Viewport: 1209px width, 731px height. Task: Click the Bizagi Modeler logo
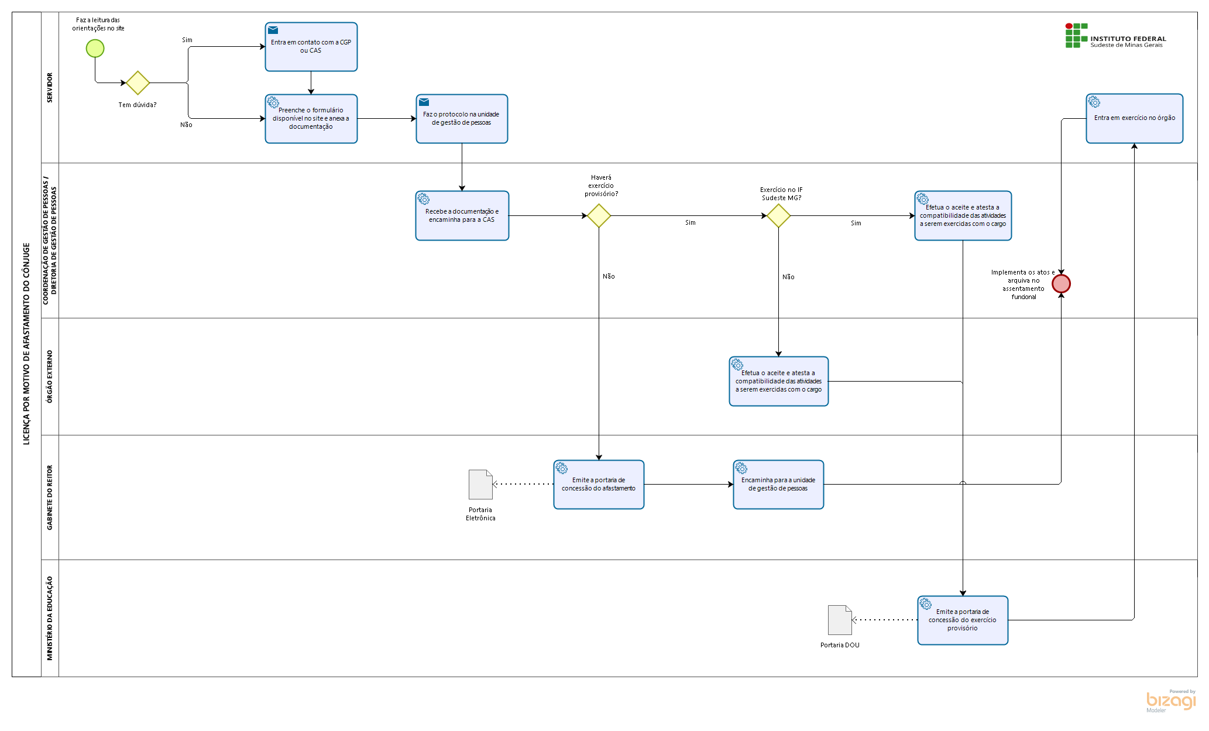point(1171,701)
